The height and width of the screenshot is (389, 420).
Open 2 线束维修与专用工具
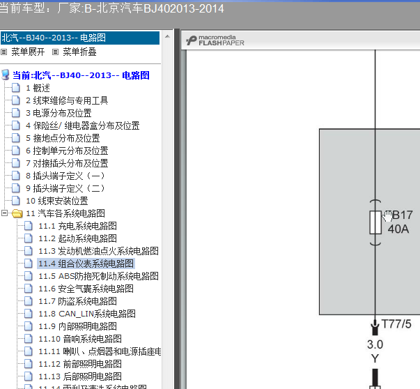click(x=67, y=100)
